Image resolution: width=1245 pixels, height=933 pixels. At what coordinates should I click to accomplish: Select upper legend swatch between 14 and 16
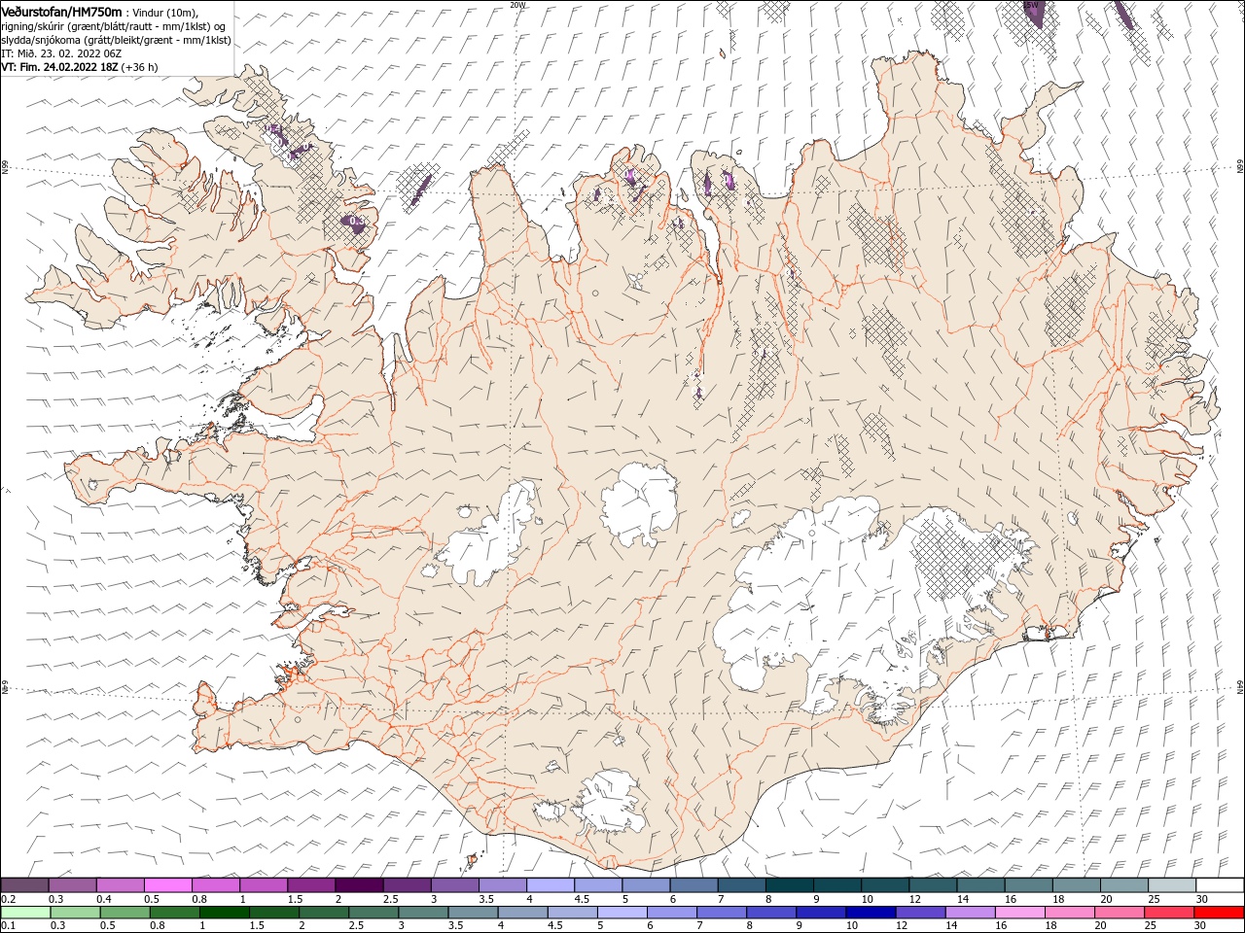click(980, 885)
